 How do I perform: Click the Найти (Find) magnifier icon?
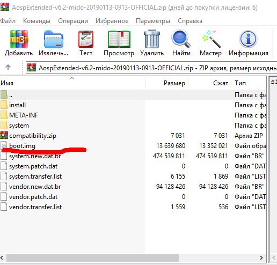click(x=181, y=39)
